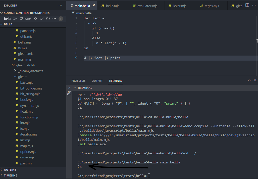This screenshot has height=179, width=258.
Task: Open bool.mjs file
Action: [26, 100]
